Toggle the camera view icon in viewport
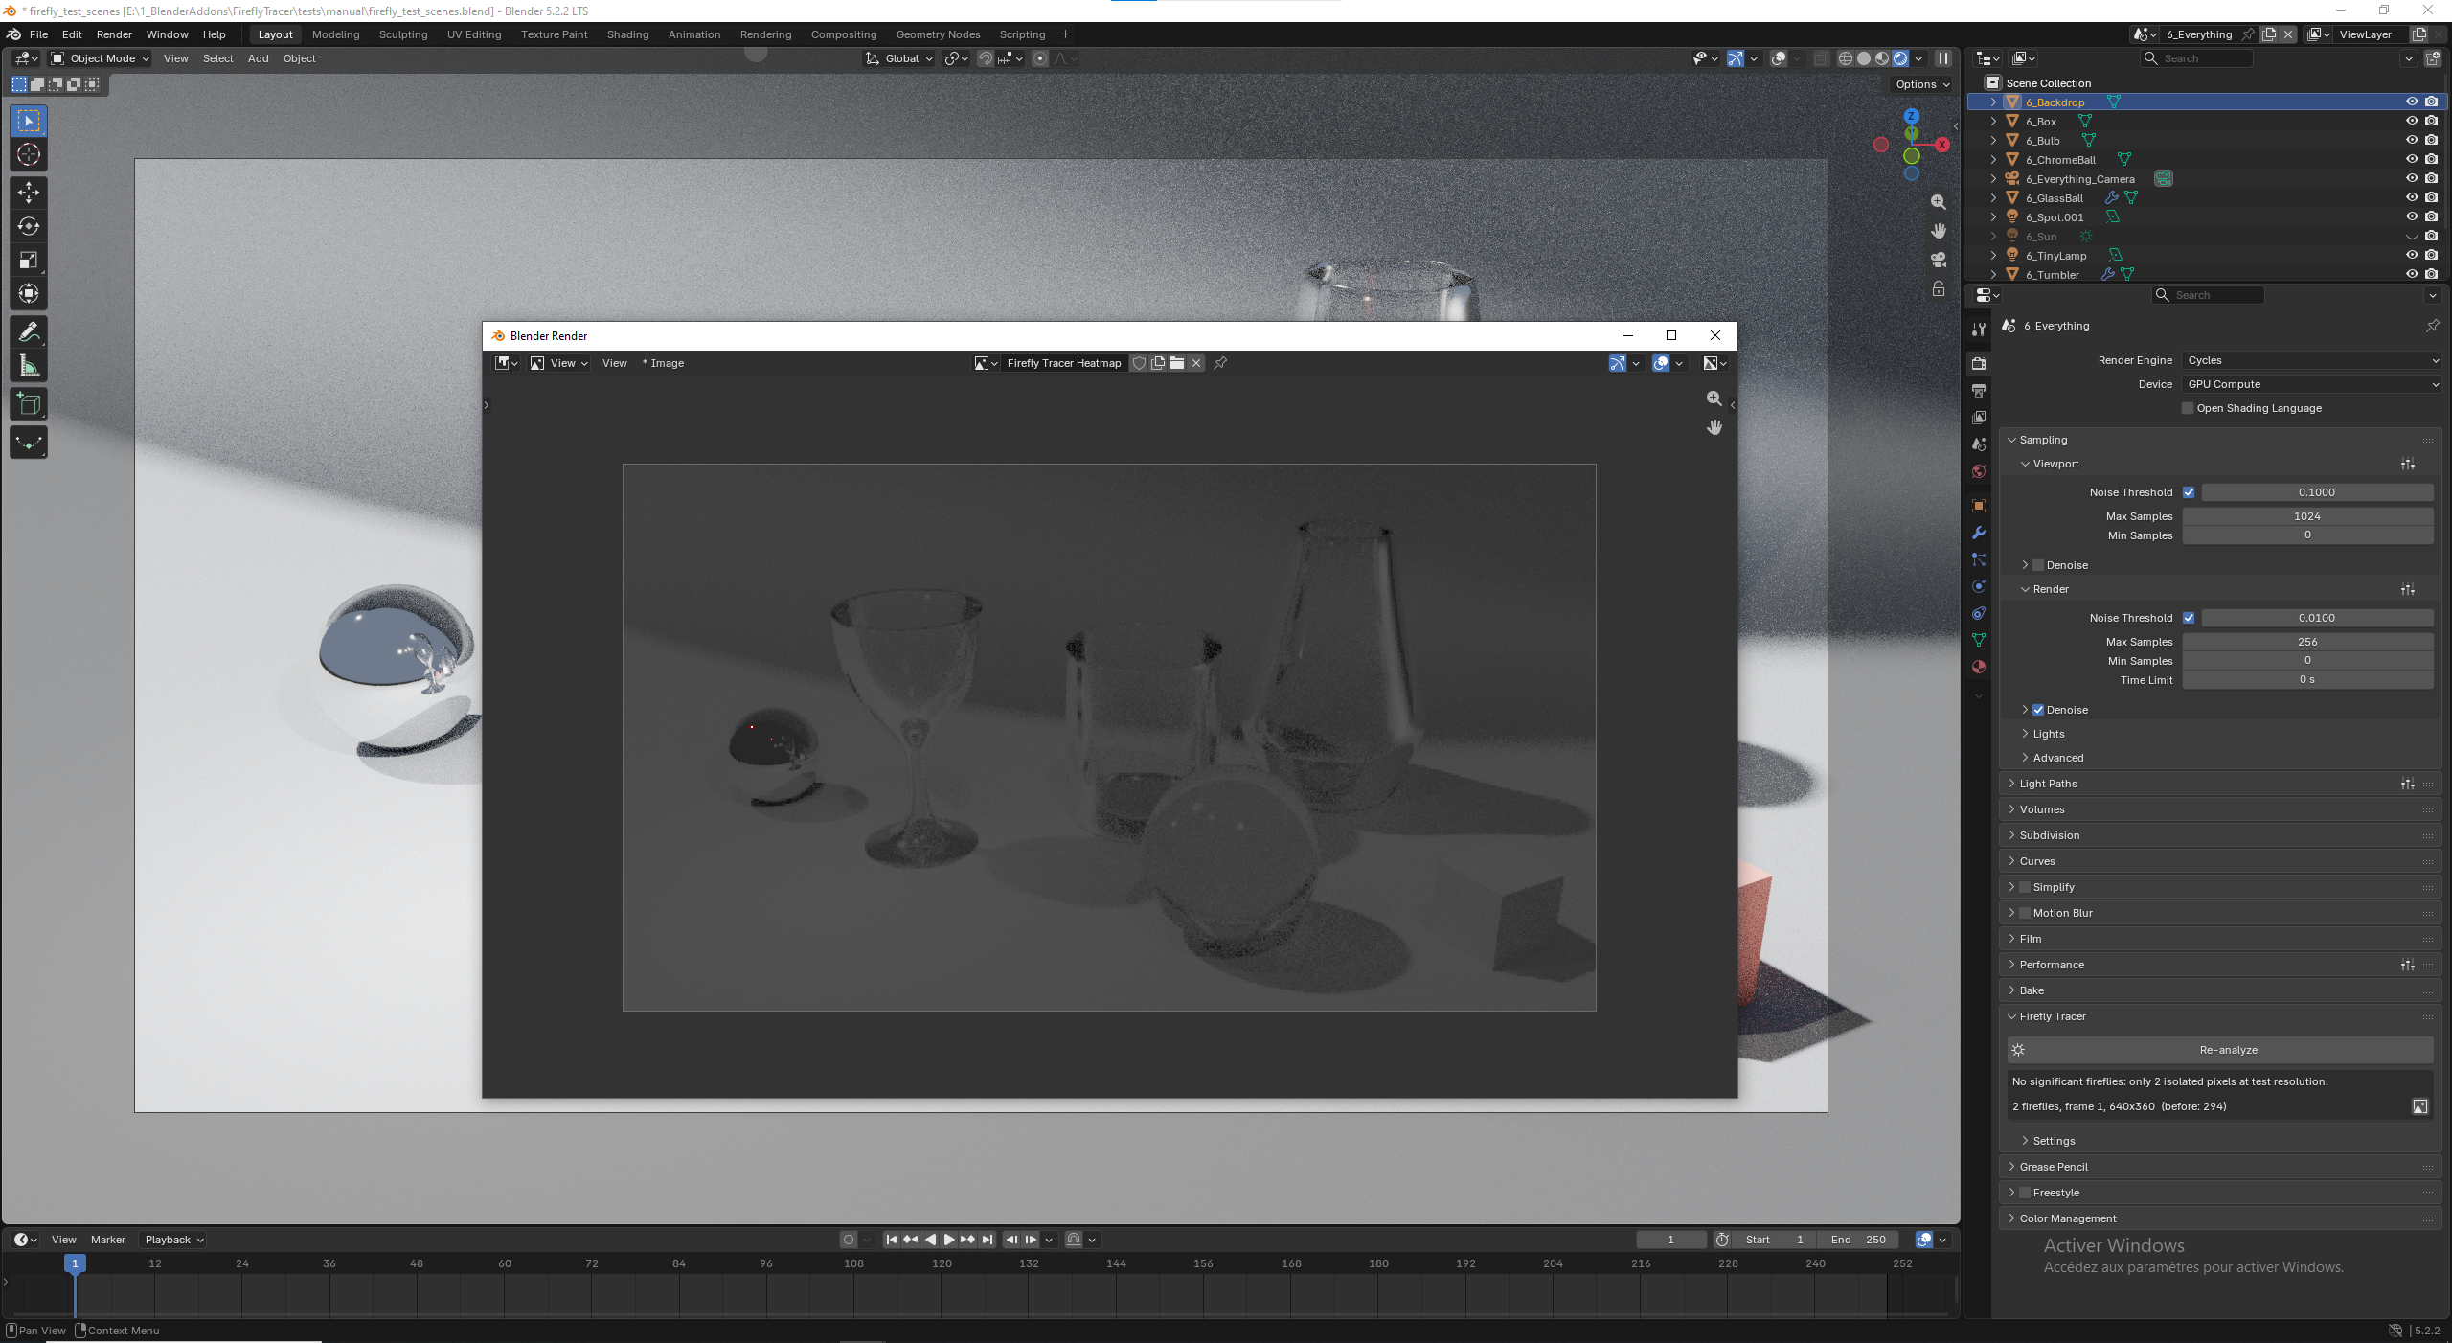This screenshot has width=2452, height=1343. (1939, 260)
